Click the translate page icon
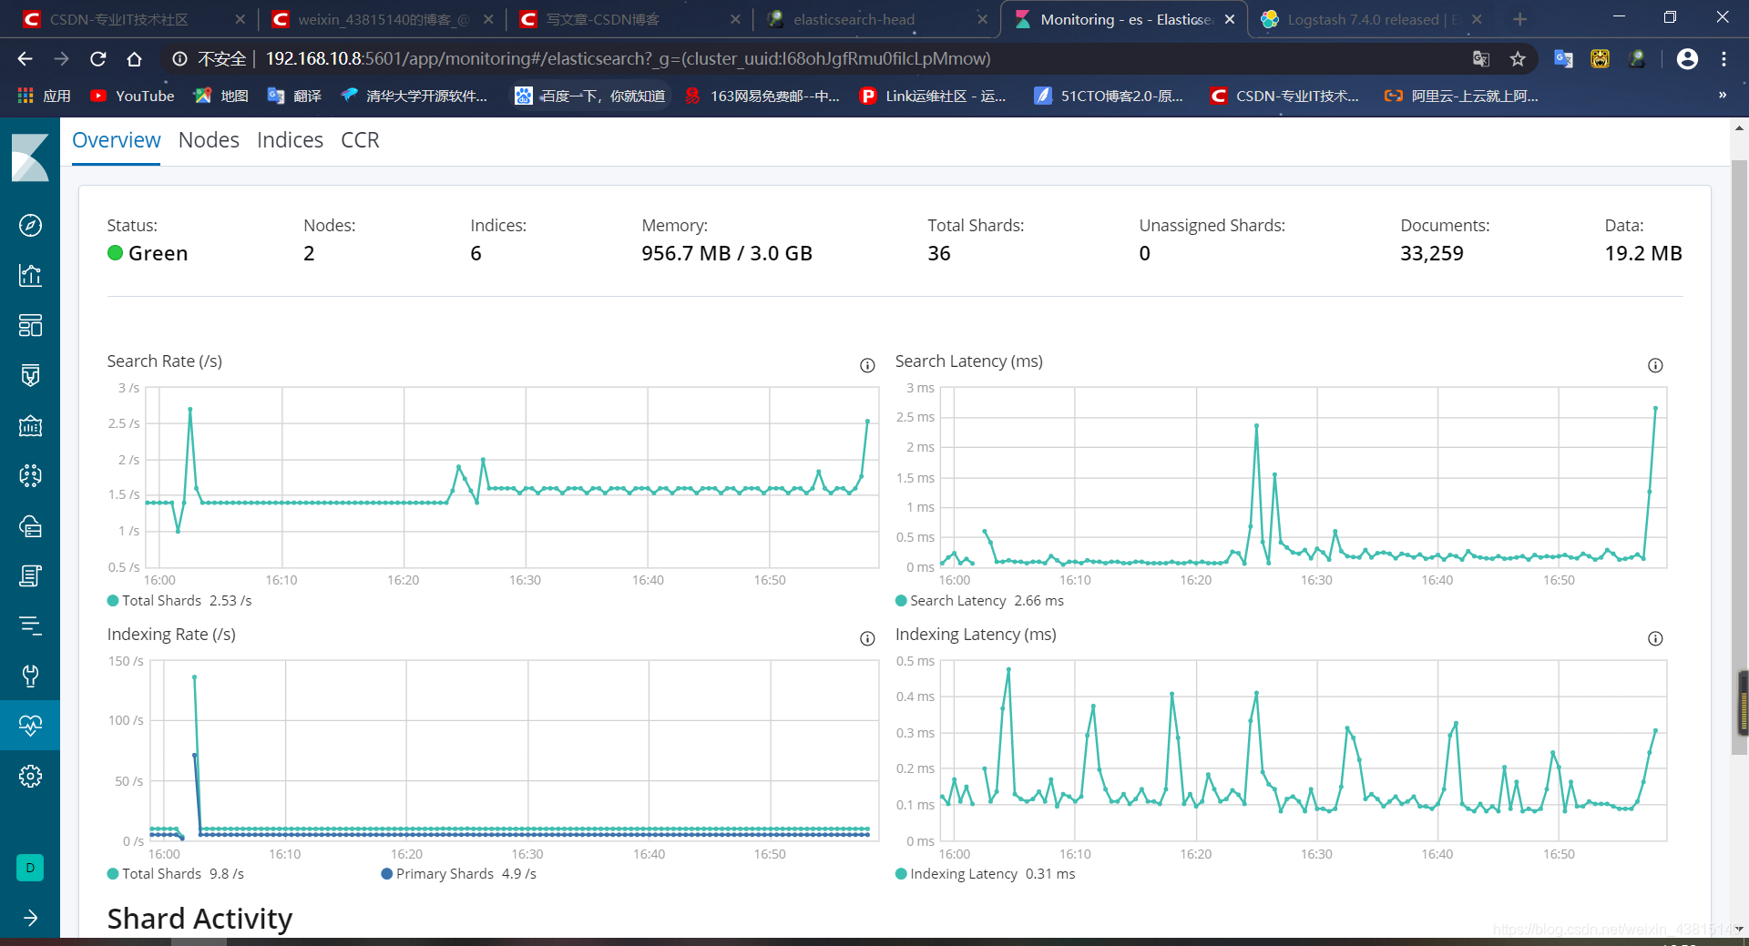The width and height of the screenshot is (1749, 946). click(1481, 59)
